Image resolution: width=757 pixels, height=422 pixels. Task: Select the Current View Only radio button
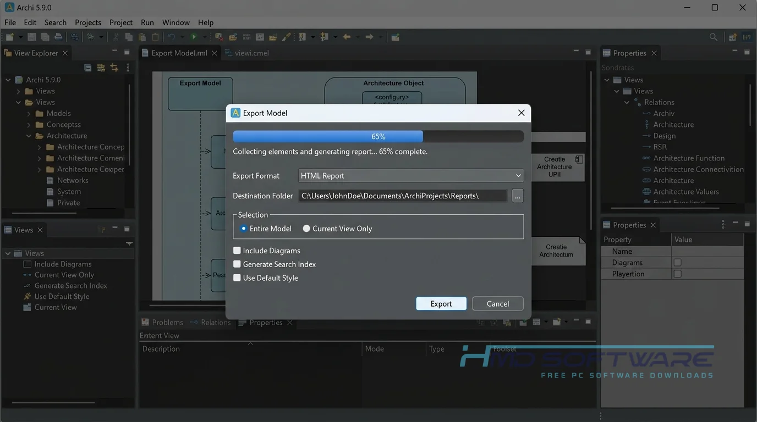(306, 229)
